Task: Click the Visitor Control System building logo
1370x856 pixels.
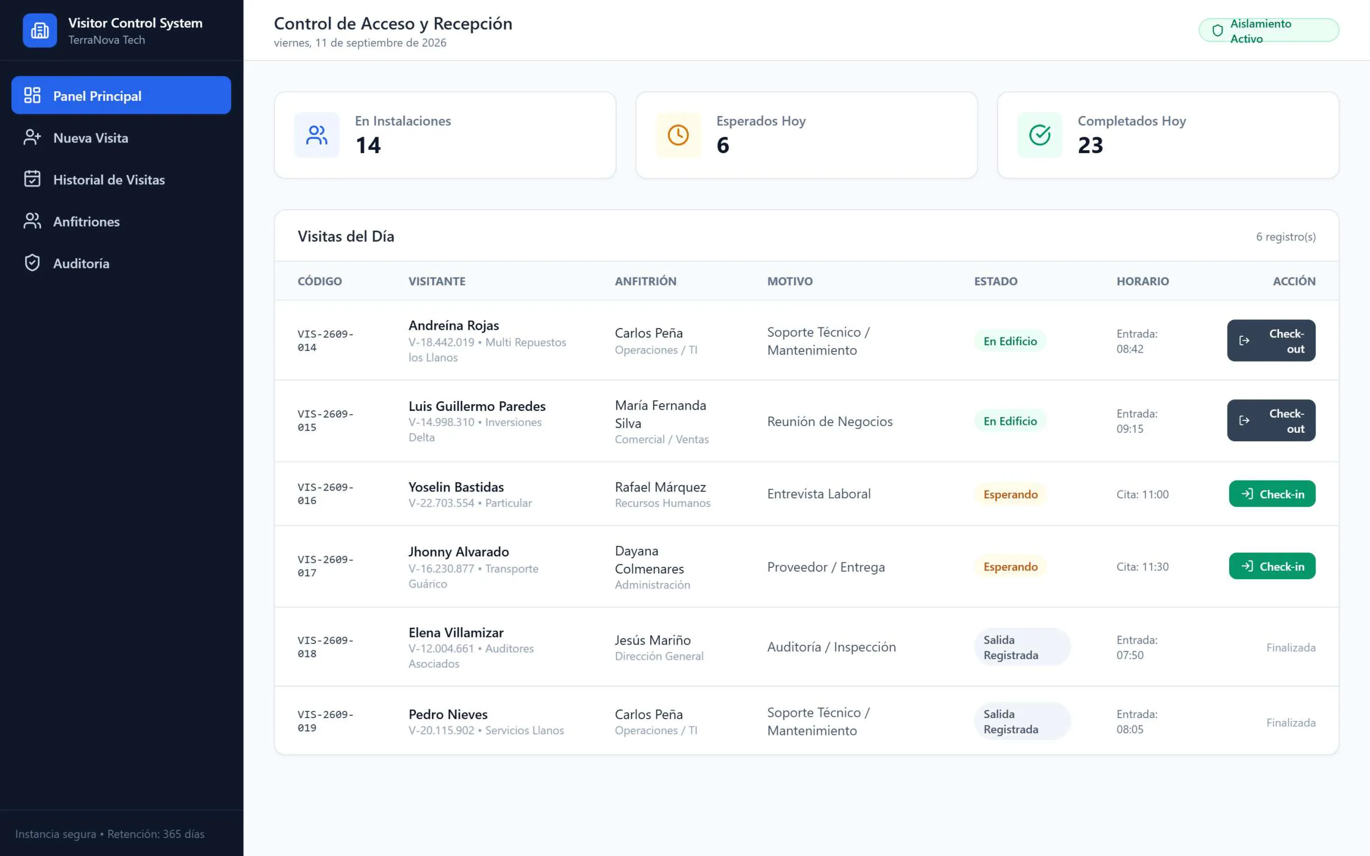Action: (x=40, y=31)
